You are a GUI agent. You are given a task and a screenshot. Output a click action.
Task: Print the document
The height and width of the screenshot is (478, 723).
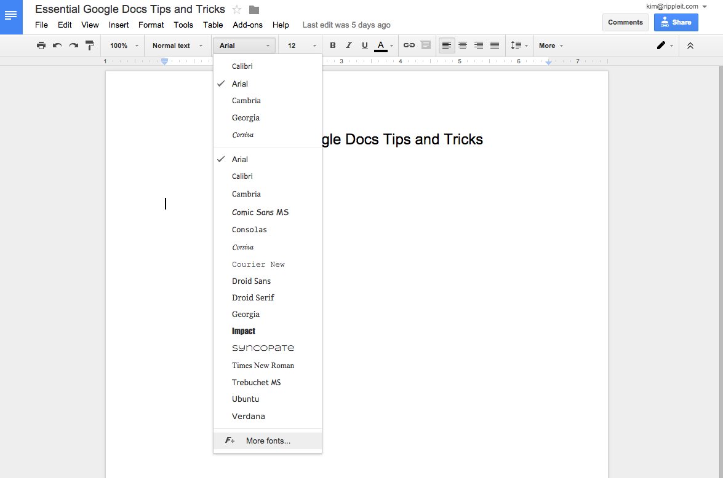41,45
